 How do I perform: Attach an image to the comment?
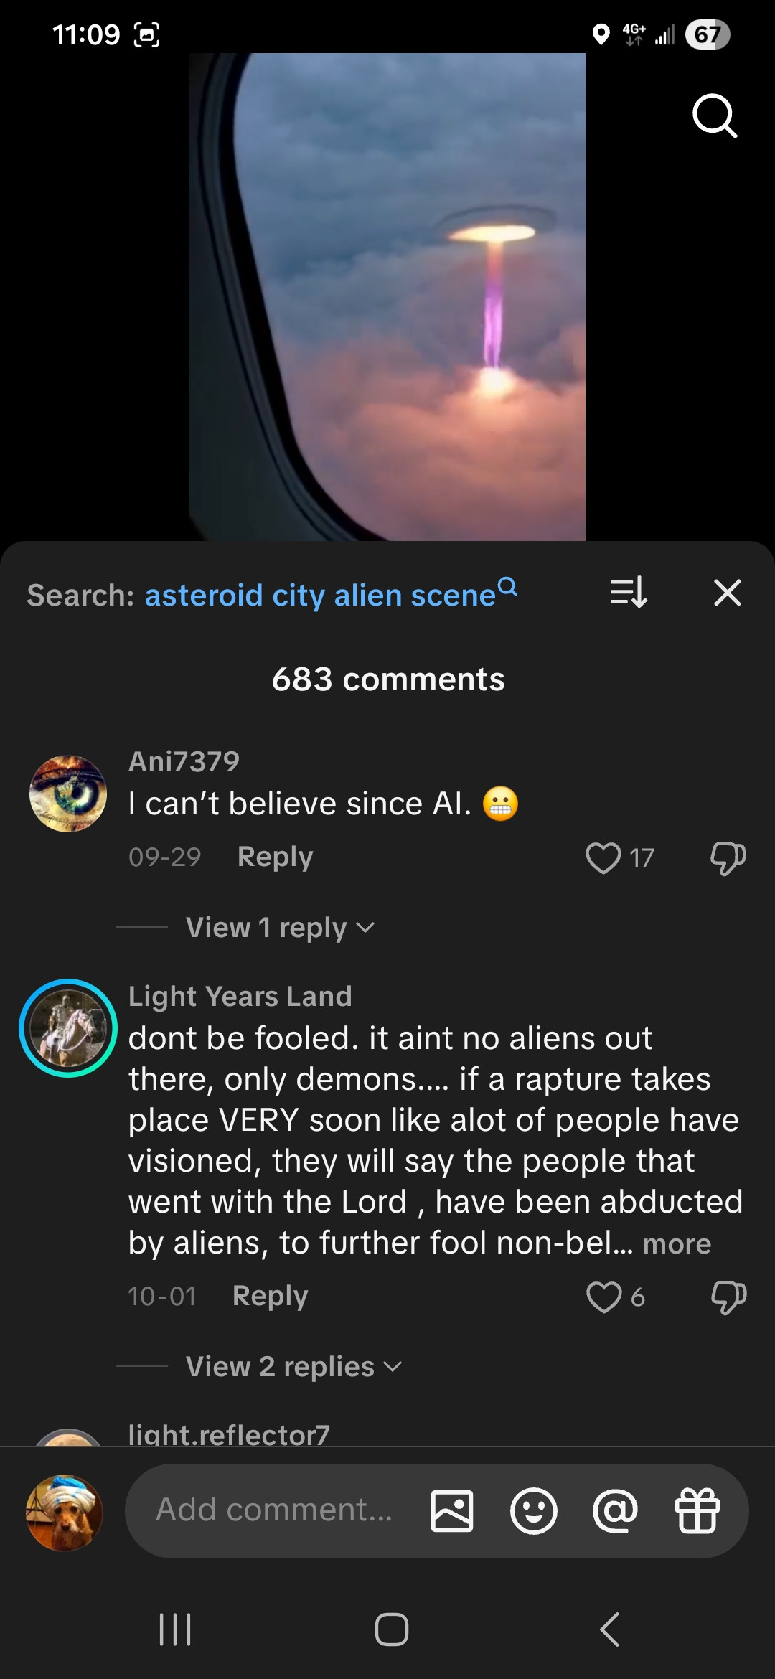pyautogui.click(x=452, y=1510)
